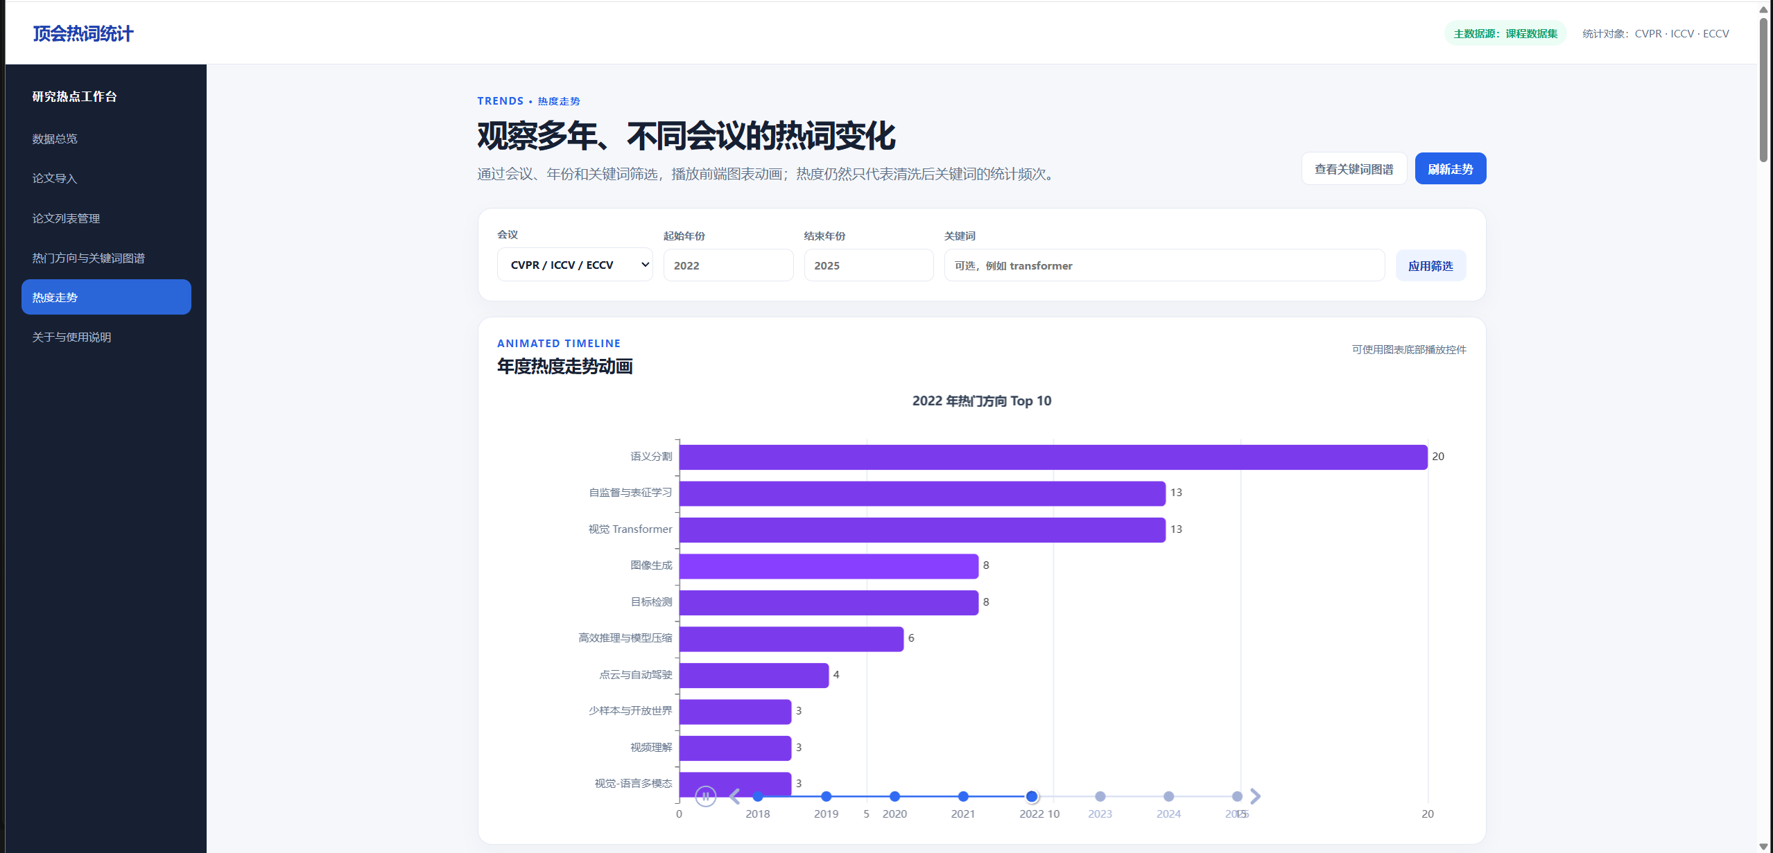This screenshot has width=1773, height=853.
Task: Jump timeline to 2020 marker
Action: point(894,797)
